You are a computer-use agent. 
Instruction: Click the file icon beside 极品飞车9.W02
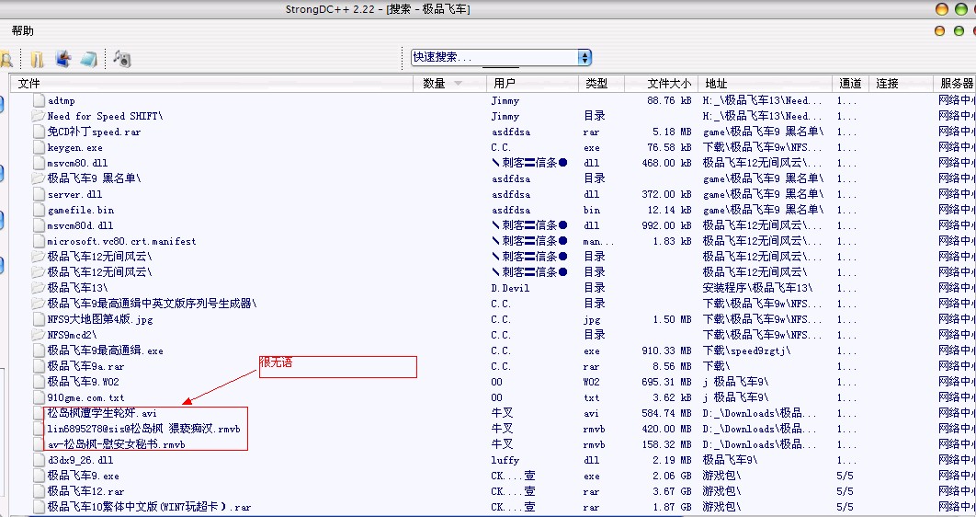pos(39,381)
